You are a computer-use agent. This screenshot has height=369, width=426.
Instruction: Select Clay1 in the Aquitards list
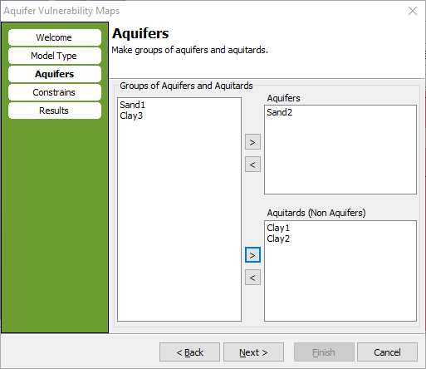click(x=278, y=228)
